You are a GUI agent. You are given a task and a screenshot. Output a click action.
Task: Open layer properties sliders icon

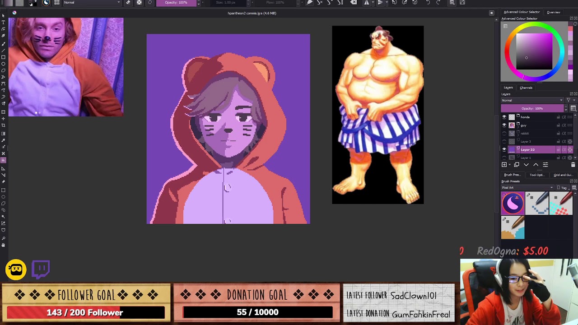click(545, 165)
